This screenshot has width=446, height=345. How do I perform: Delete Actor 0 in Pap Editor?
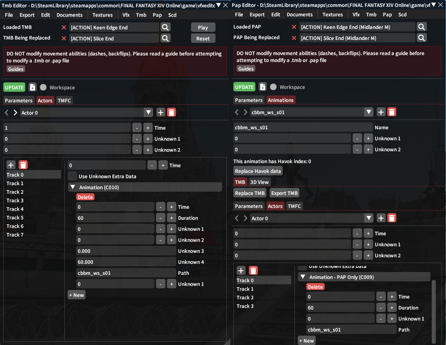[392, 218]
